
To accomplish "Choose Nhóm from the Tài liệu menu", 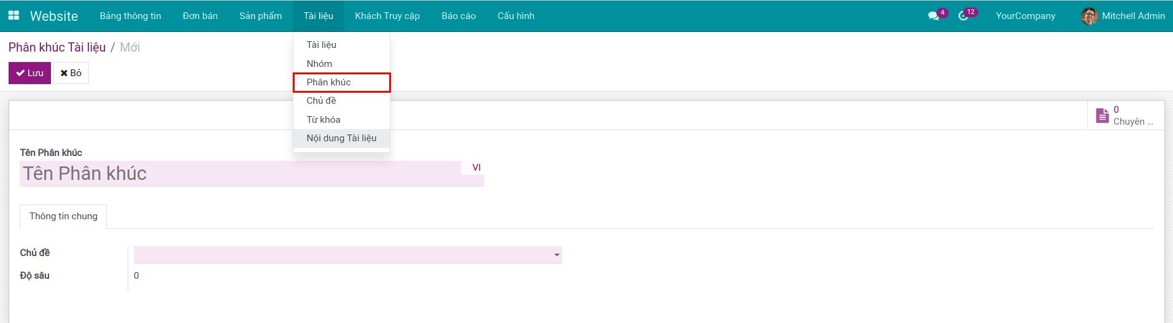I will 319,64.
